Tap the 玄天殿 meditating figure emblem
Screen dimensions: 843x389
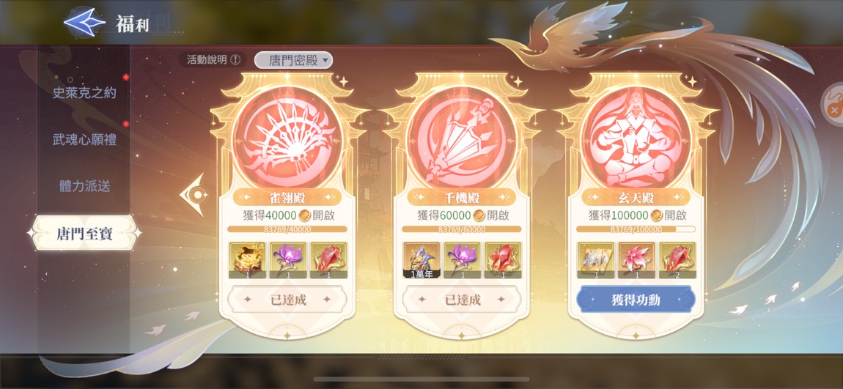pyautogui.click(x=636, y=136)
